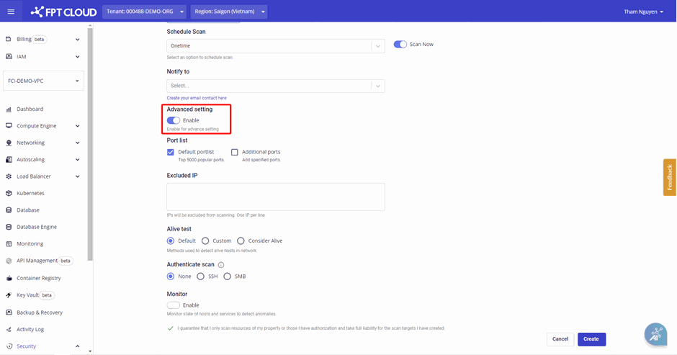Click the Networking globe icon
Screen dimensions: 677x355
(8, 143)
